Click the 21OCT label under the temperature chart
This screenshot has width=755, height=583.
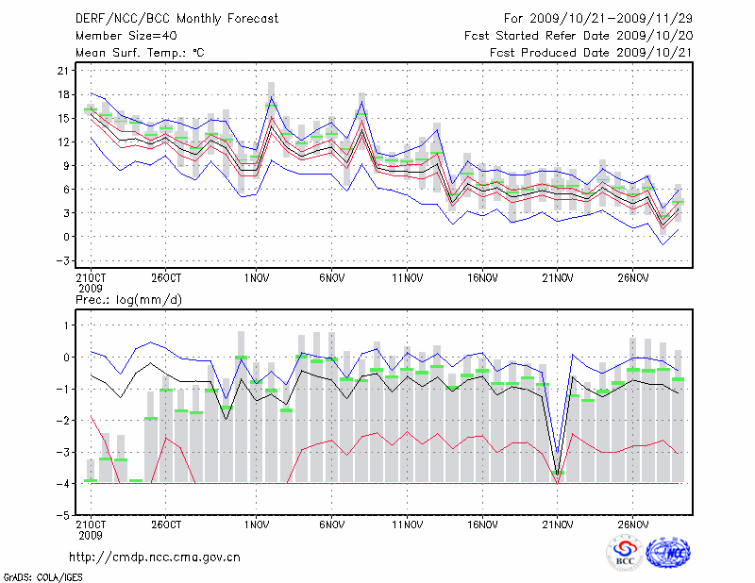[91, 278]
